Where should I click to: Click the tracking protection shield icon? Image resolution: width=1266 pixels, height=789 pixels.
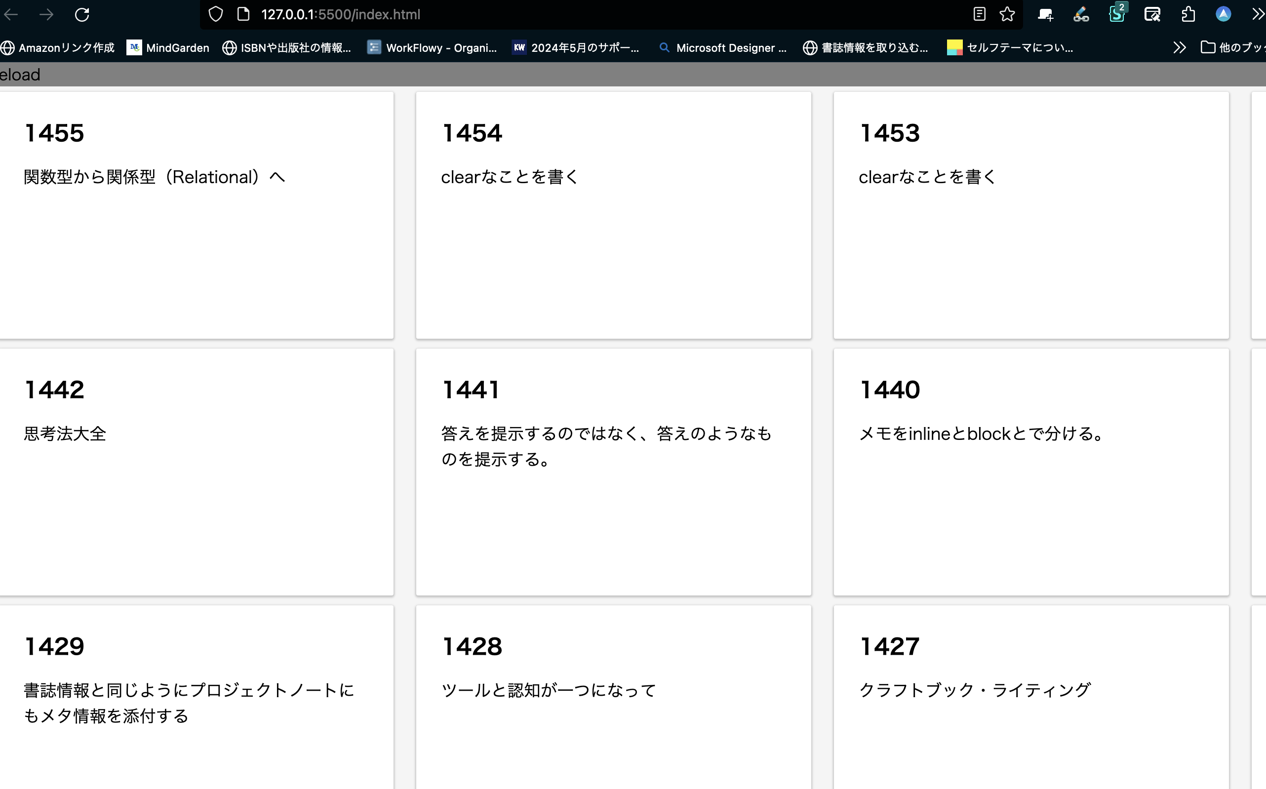[215, 14]
